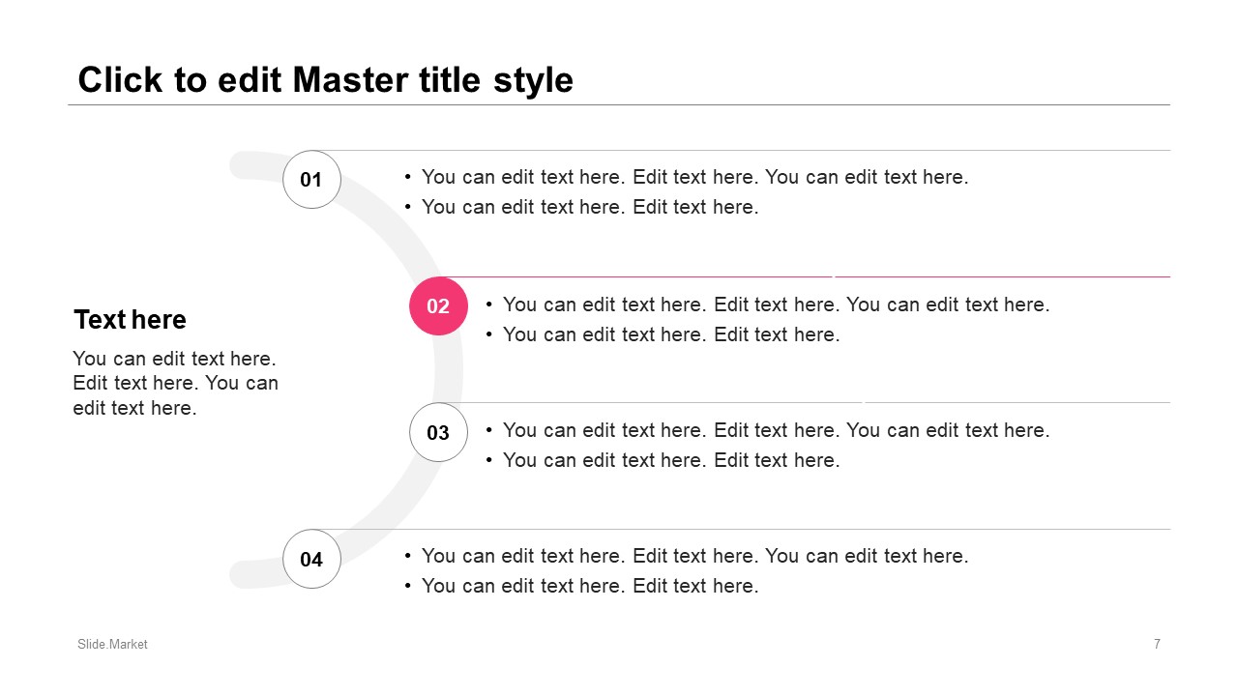Select the pink 02 circle
This screenshot has height=696, width=1238.
click(438, 306)
